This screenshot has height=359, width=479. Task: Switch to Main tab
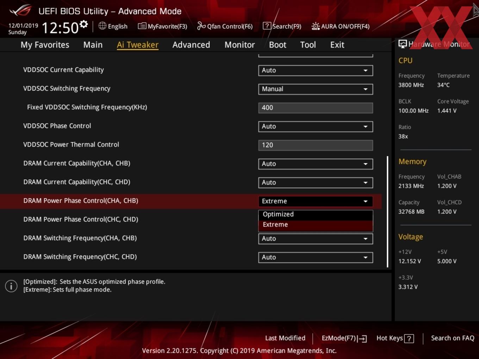point(93,45)
